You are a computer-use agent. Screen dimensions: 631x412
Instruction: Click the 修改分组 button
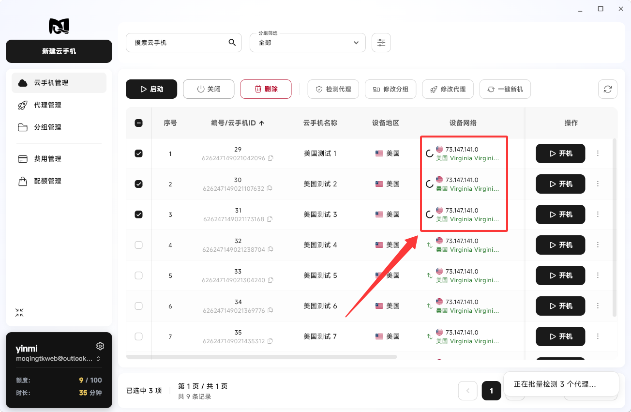click(x=391, y=89)
